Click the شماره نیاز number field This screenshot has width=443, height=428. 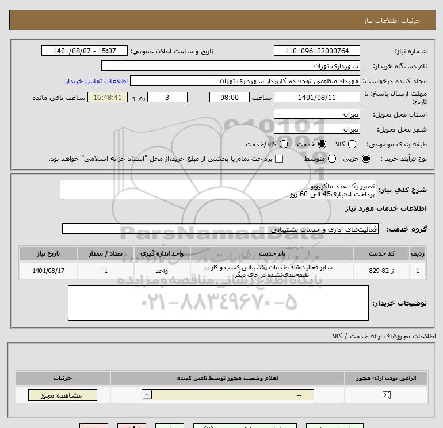(x=316, y=51)
